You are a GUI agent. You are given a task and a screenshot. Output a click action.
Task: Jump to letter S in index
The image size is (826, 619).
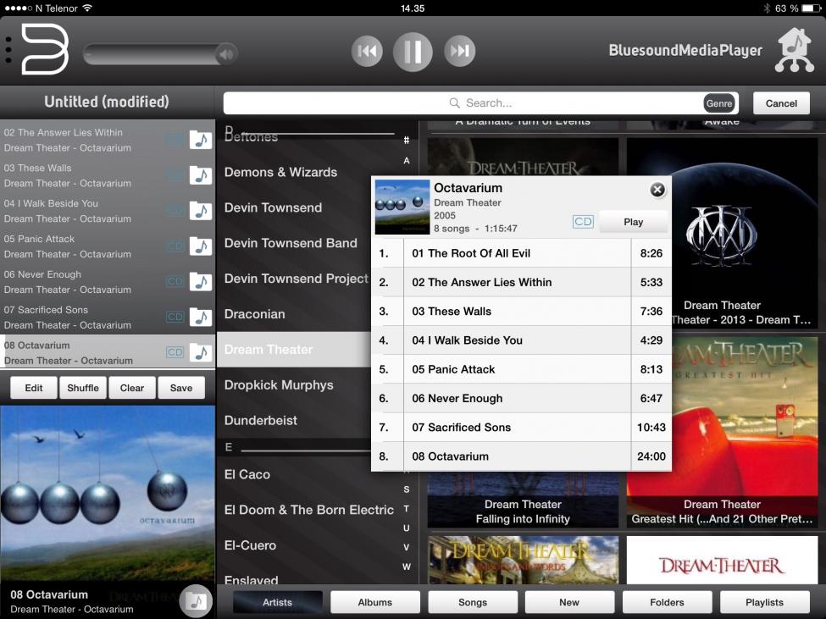(407, 489)
